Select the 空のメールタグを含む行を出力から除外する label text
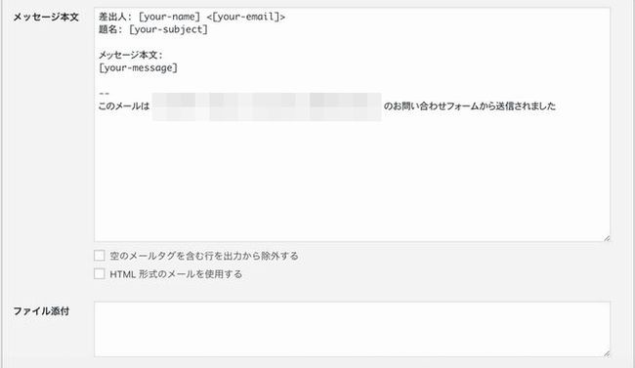 pyautogui.click(x=204, y=256)
